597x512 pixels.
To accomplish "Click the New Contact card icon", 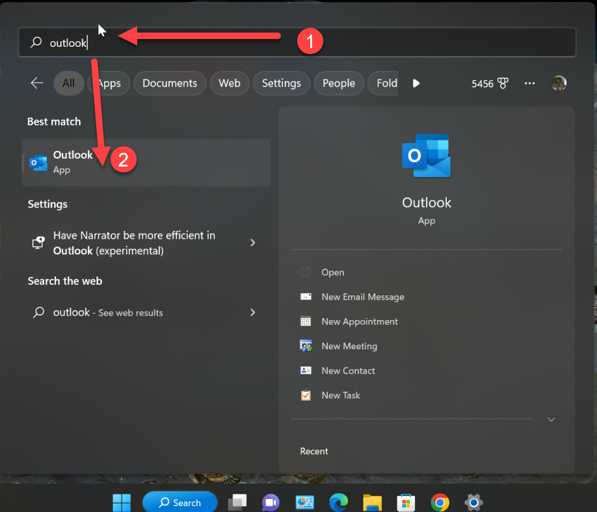I will [306, 370].
